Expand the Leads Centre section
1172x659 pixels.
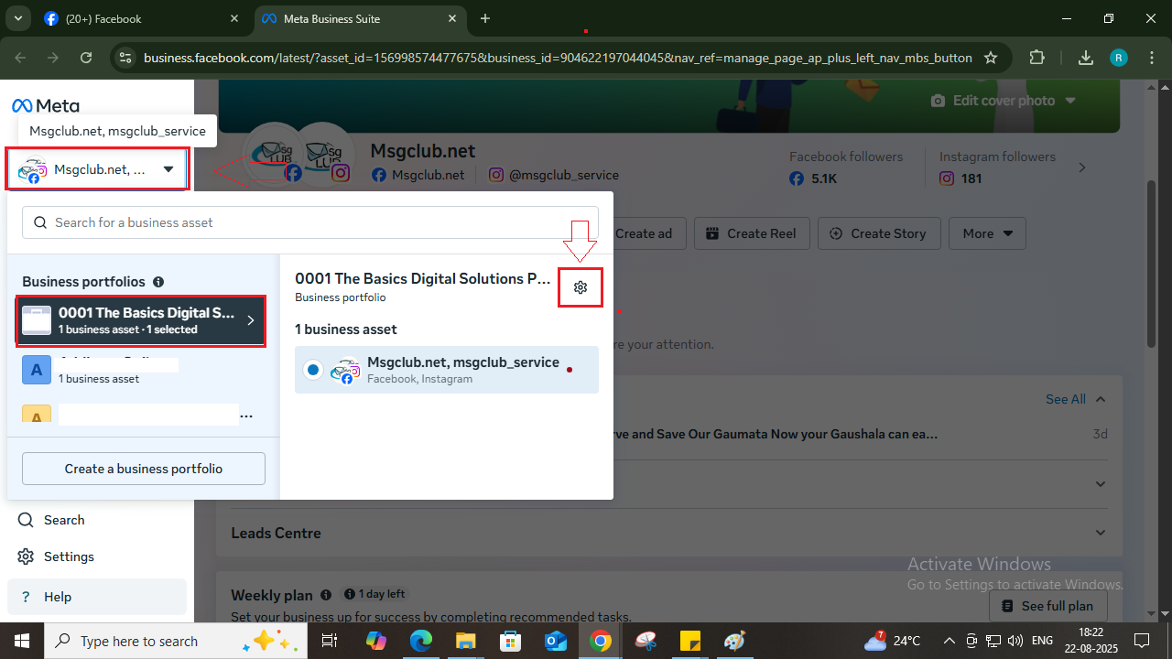(x=1100, y=533)
